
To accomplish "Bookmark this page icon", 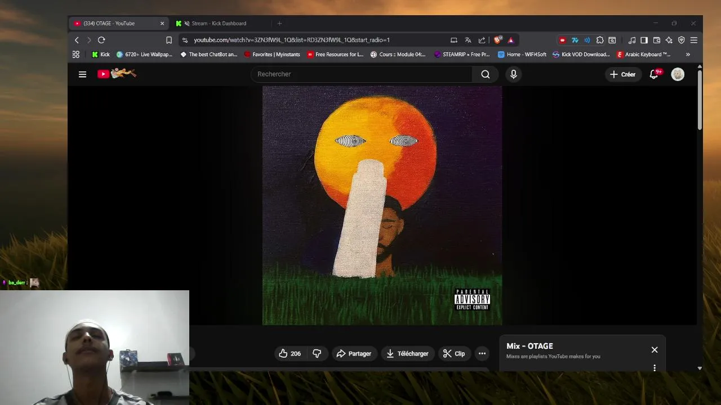I will tap(169, 40).
